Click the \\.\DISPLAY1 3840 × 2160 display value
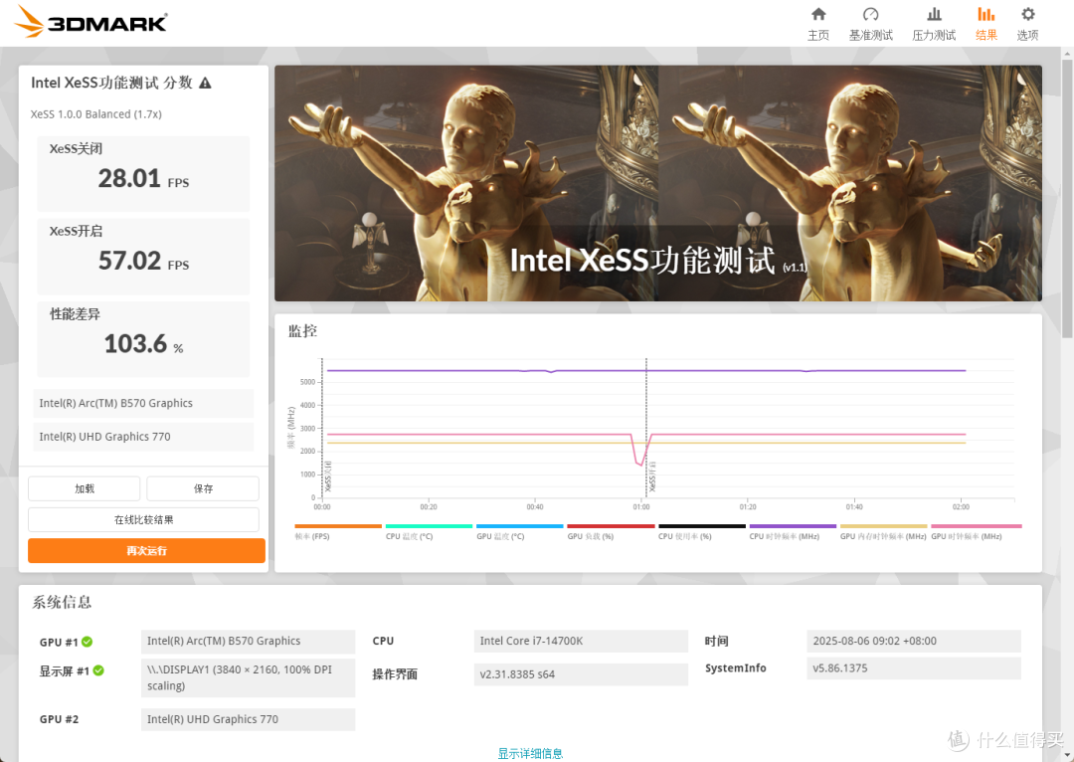This screenshot has height=762, width=1074. coord(248,677)
